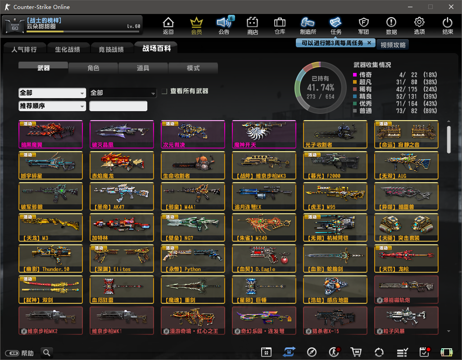Click the calendar checkmark icon with red dot
The height and width of the screenshot is (360, 462).
pos(424,352)
